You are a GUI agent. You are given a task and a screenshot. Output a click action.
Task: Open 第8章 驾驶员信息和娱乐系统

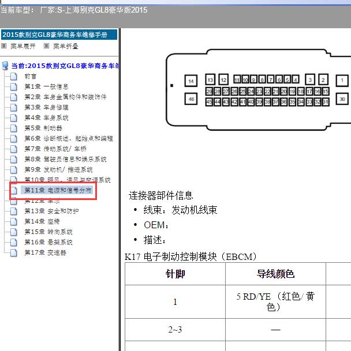point(65,160)
